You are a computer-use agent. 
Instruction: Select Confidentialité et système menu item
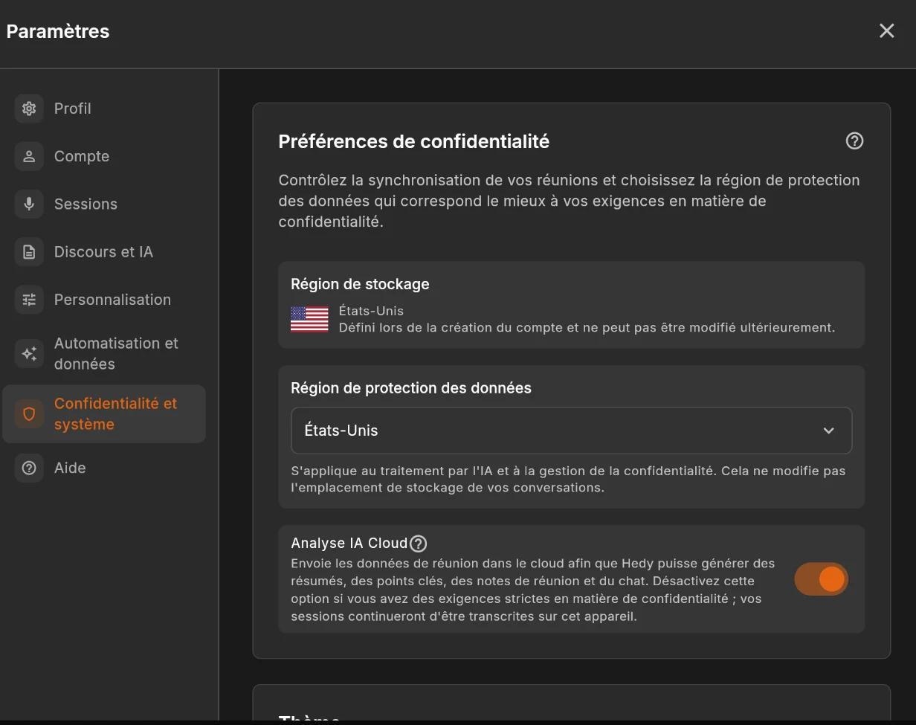(104, 414)
